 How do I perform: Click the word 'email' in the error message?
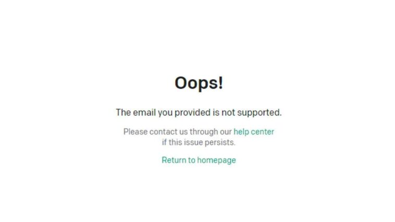point(144,113)
